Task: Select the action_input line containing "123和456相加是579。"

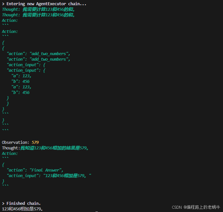Action: coord(49,176)
